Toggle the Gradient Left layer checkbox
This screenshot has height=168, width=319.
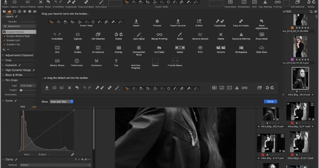pos(4,40)
